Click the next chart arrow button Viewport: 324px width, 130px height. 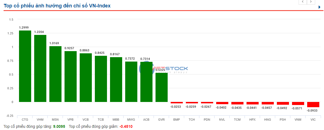tap(311, 2)
